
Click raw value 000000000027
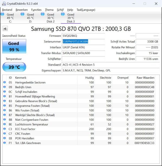pos(145,124)
